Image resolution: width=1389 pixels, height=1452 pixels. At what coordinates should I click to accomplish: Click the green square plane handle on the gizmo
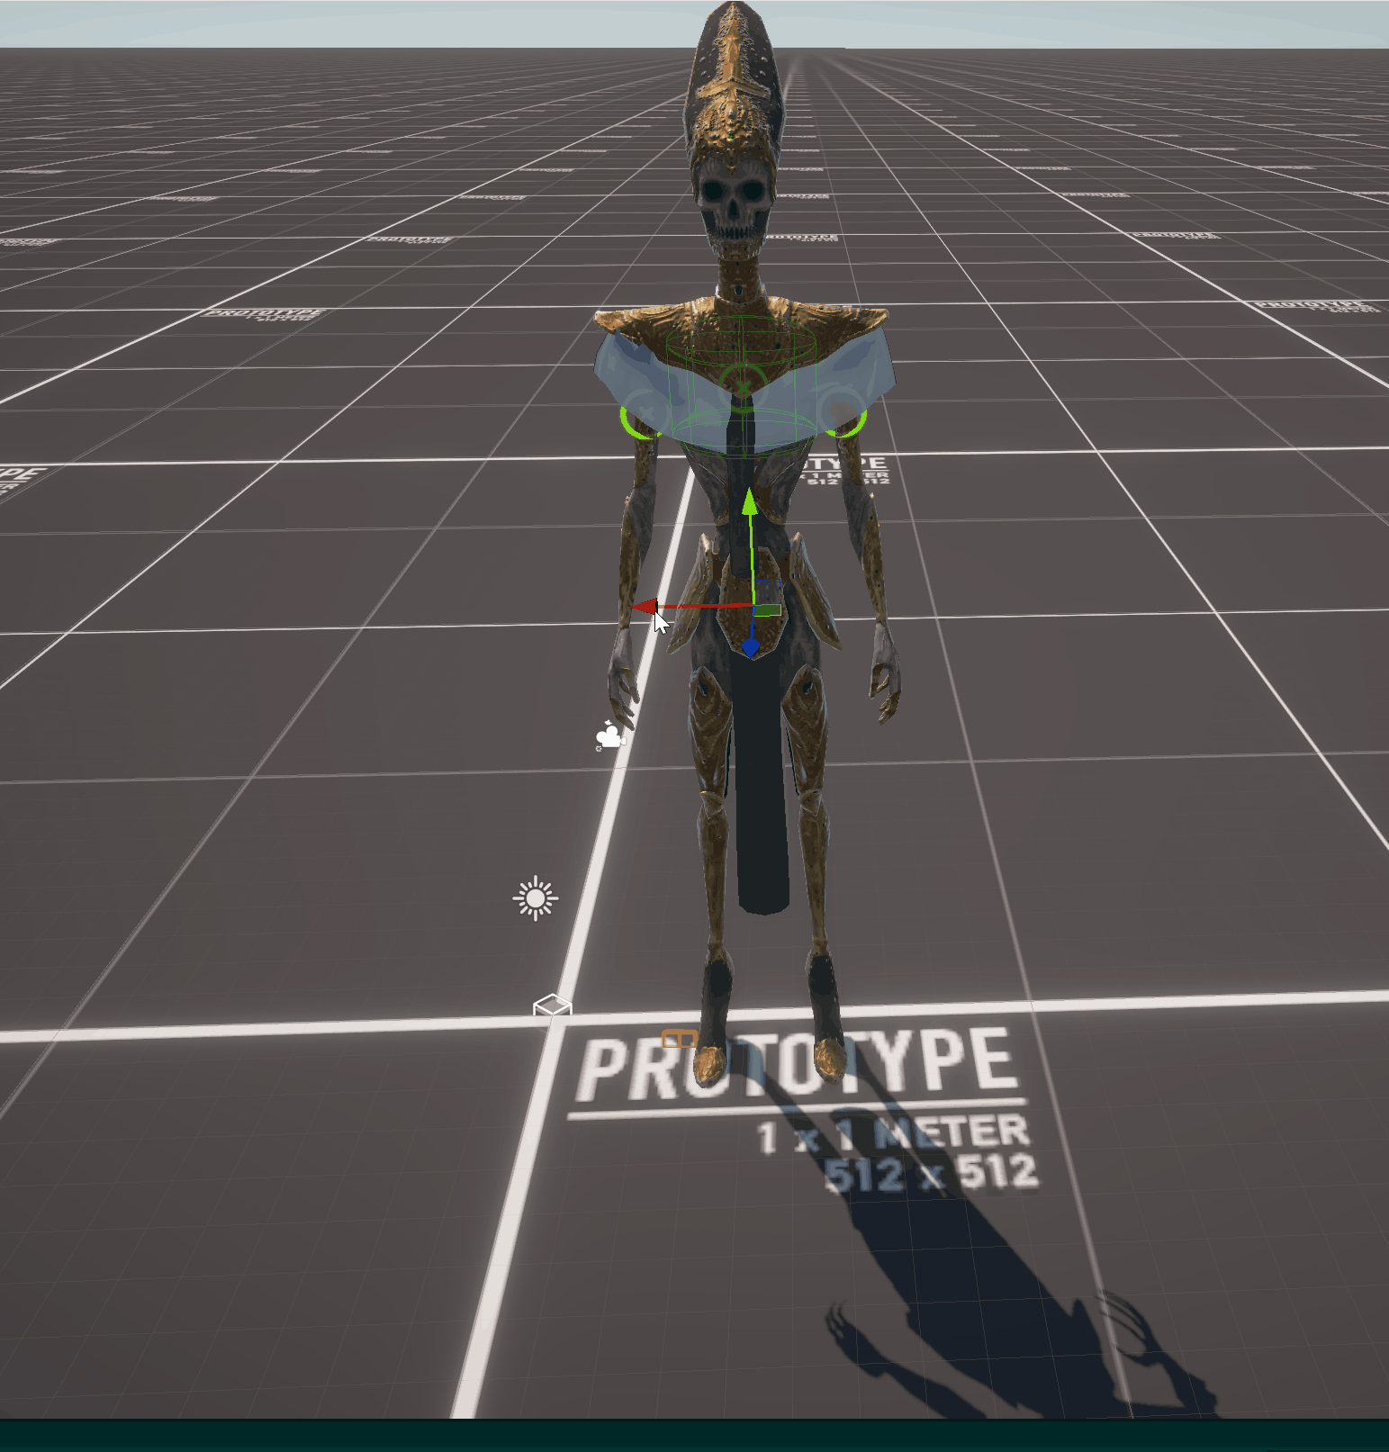click(x=767, y=610)
